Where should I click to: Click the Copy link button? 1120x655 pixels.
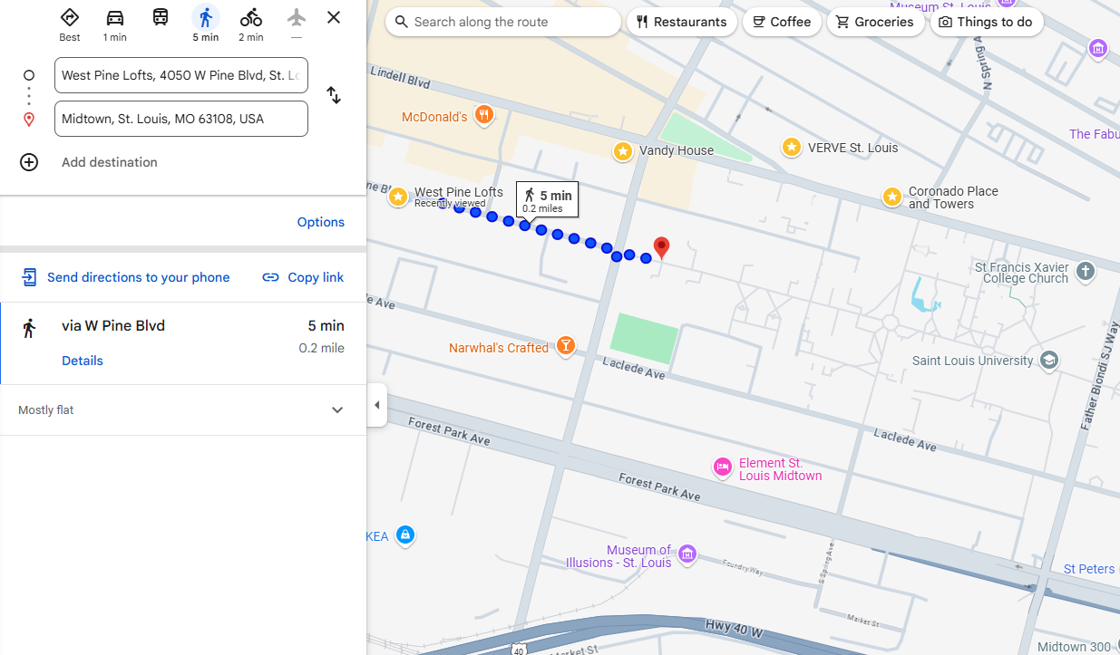pyautogui.click(x=303, y=277)
